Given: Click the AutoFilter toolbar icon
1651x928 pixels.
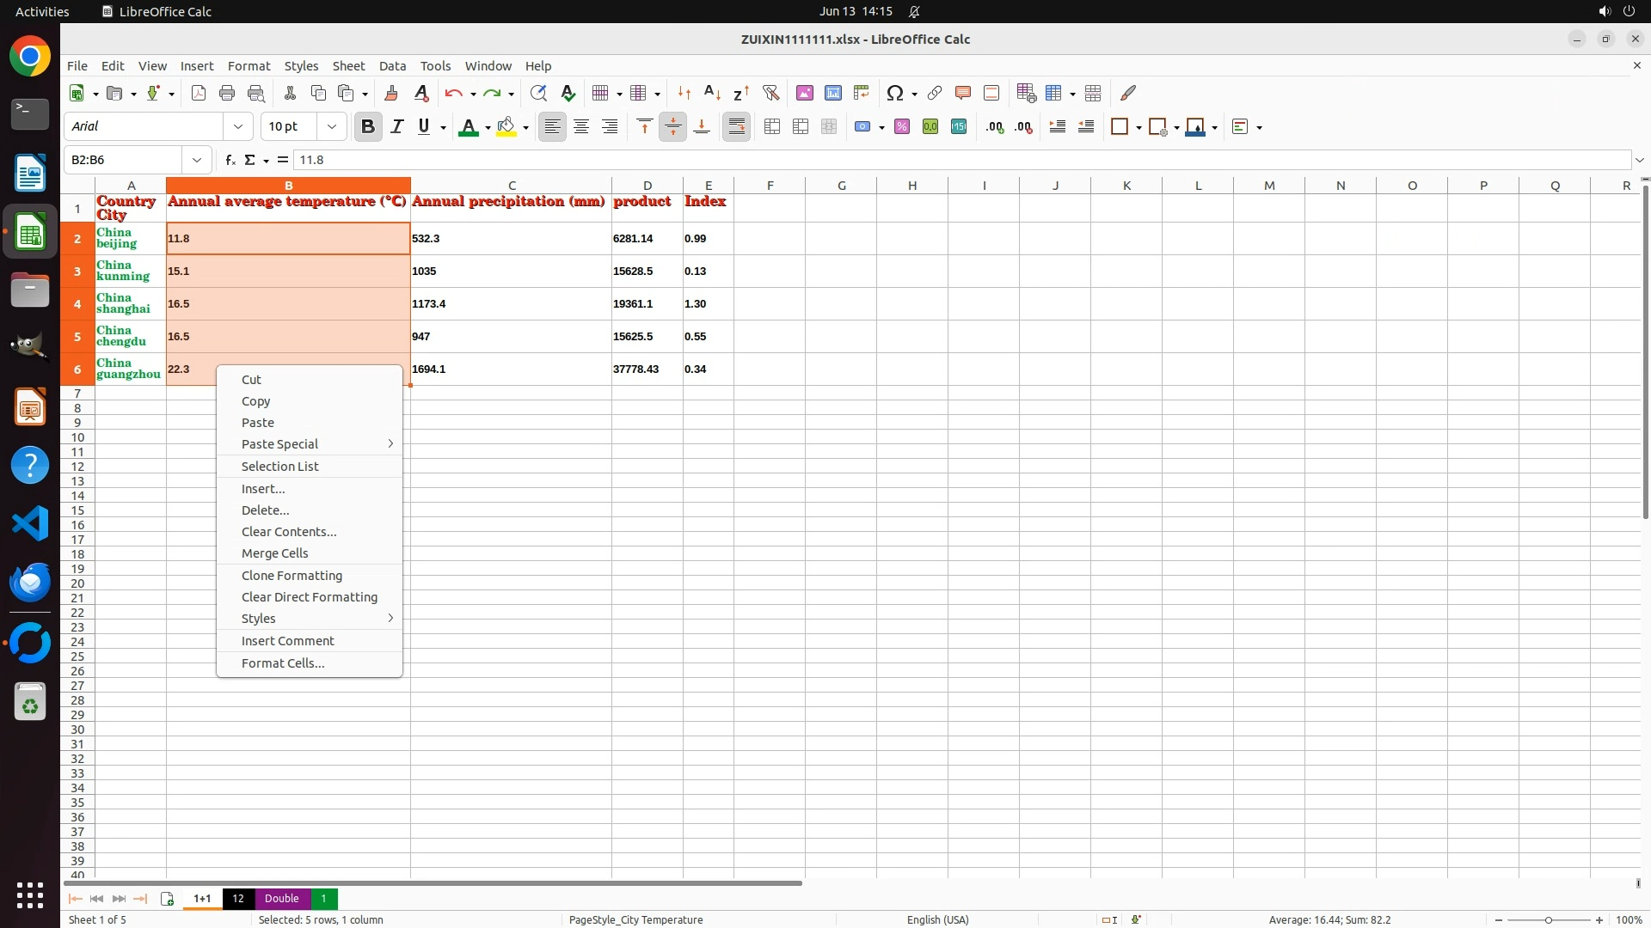Looking at the screenshot, I should tap(770, 93).
